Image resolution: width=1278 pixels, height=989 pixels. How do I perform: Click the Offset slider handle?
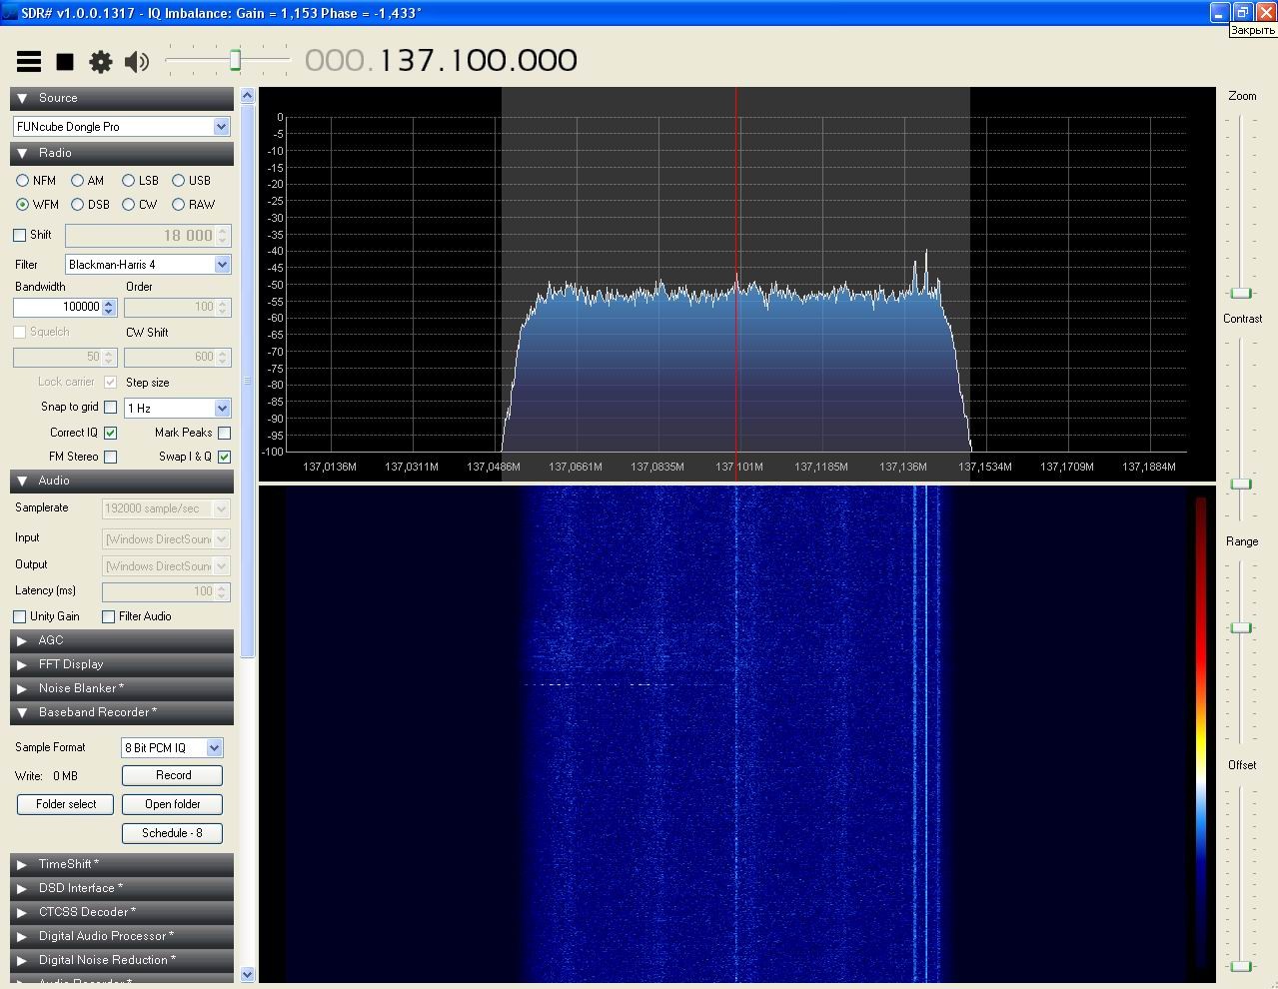pos(1241,966)
